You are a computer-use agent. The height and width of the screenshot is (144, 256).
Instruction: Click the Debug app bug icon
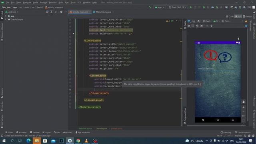click(x=204, y=7)
